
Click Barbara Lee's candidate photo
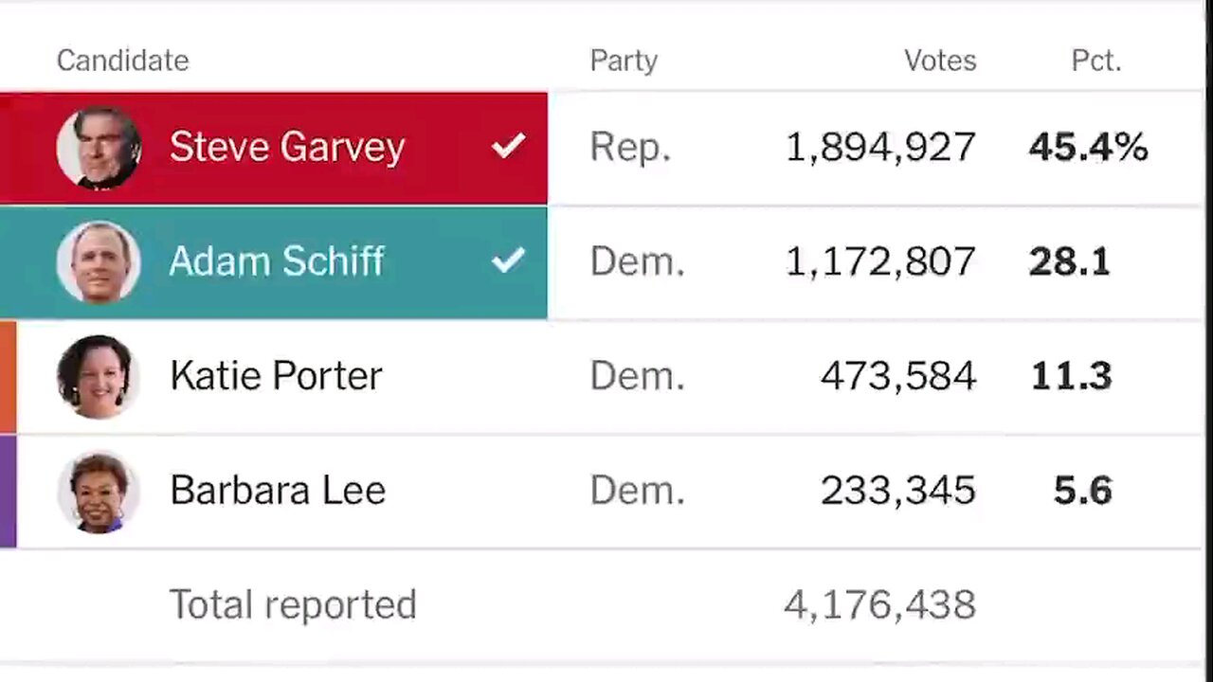tap(99, 491)
